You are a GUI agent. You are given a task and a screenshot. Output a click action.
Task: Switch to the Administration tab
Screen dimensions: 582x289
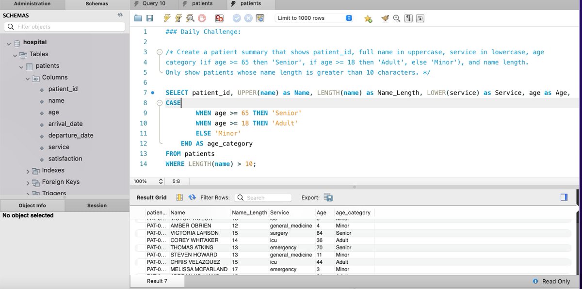(32, 4)
